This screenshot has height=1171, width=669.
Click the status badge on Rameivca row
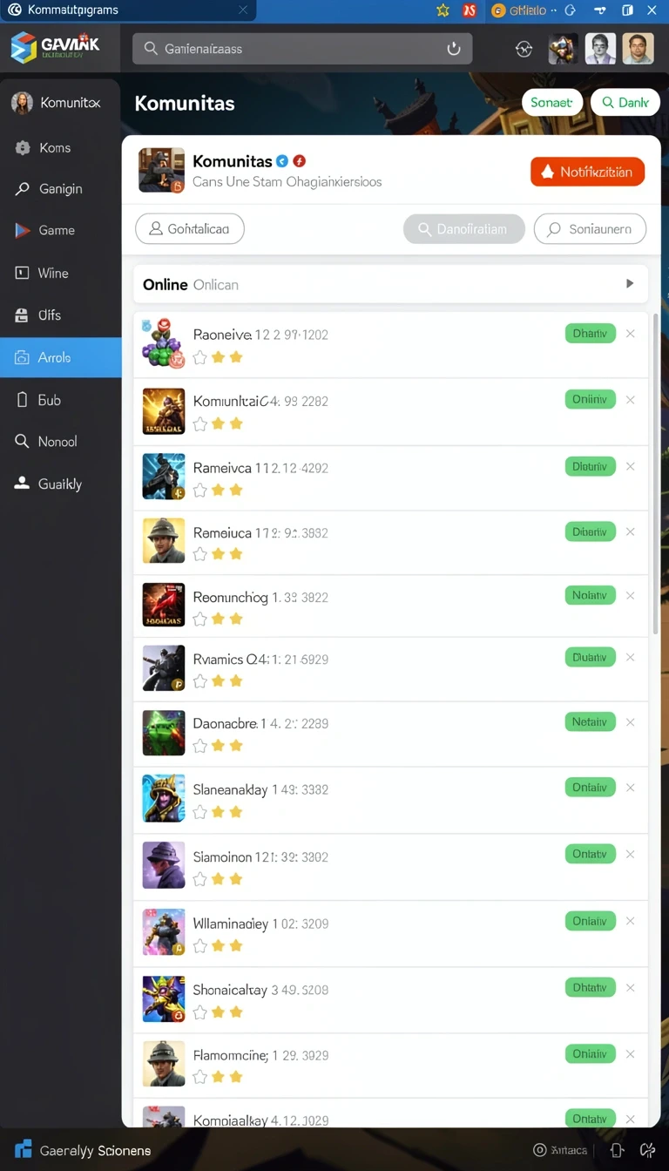point(590,466)
